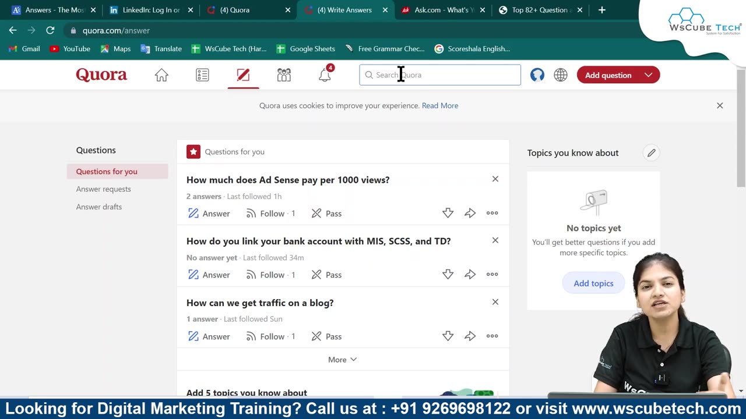Open question about linking bank account

(318, 241)
